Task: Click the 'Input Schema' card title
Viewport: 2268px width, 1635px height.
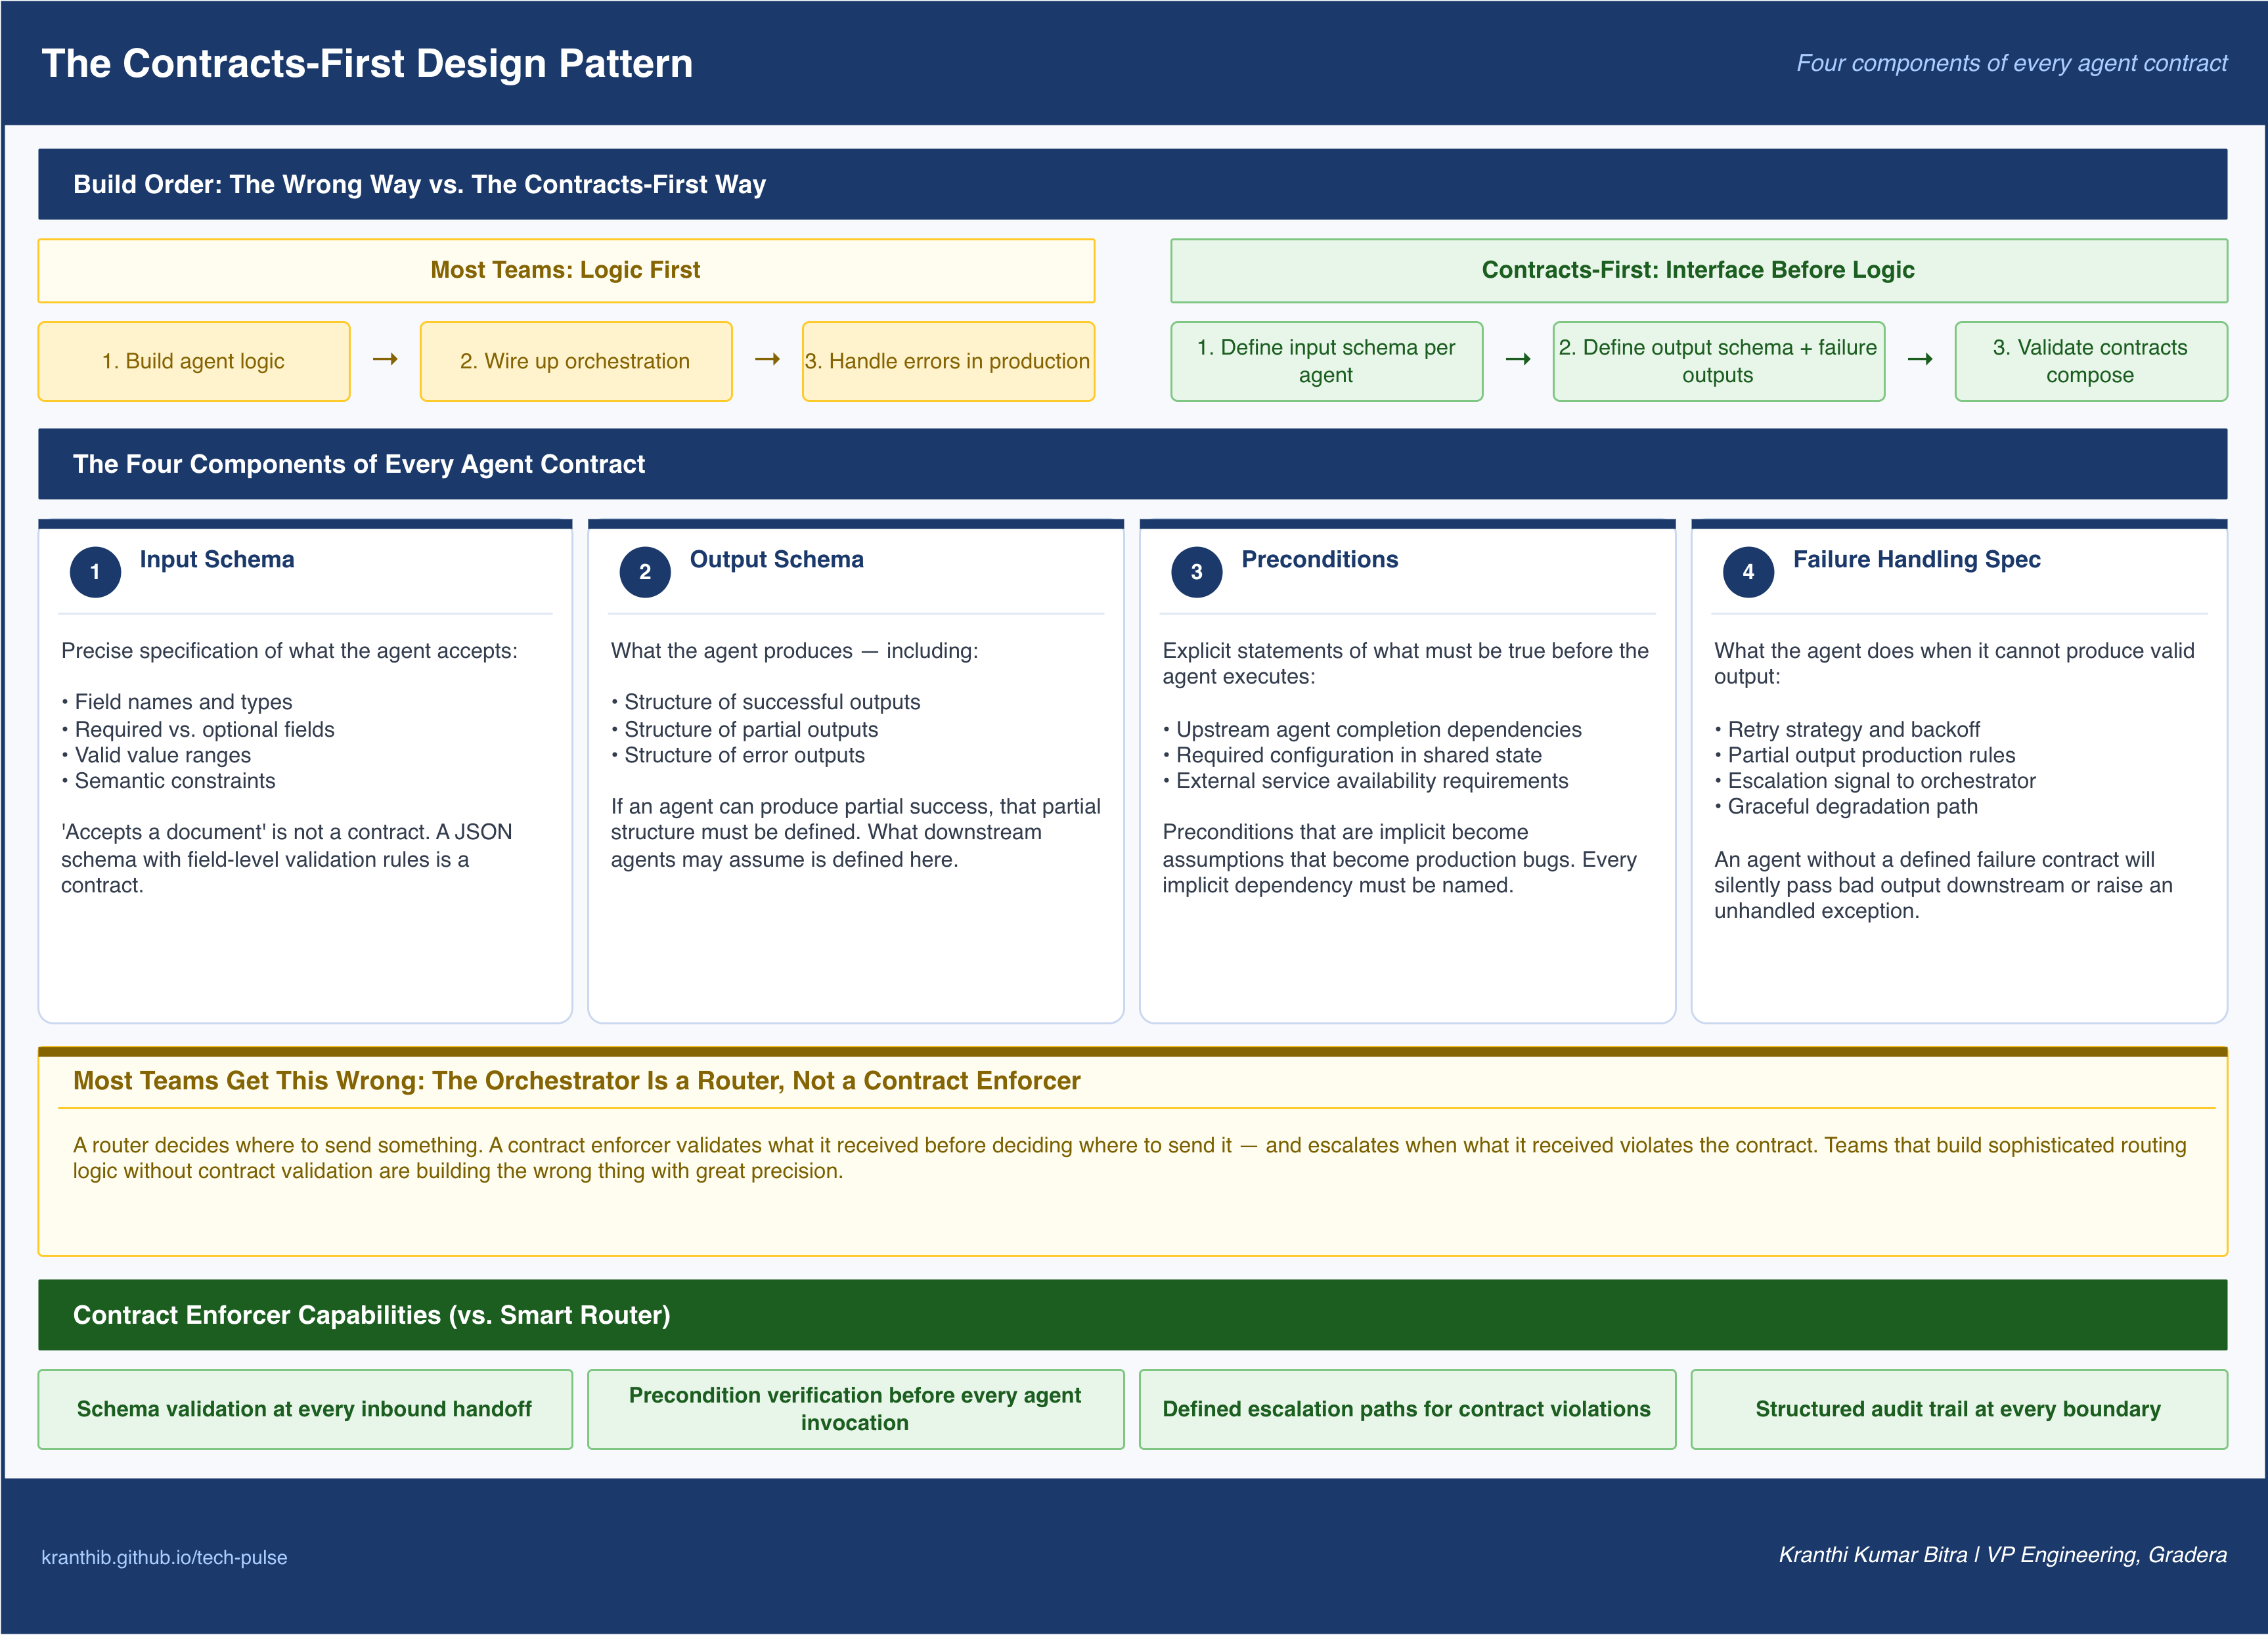Action: pyautogui.click(x=217, y=559)
